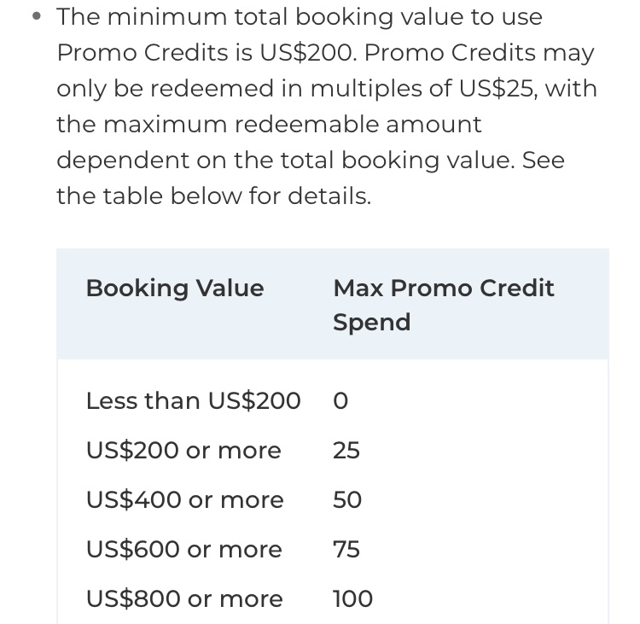Select the 'US$800 or more' table cell
The height and width of the screenshot is (624, 640).
pos(184,598)
